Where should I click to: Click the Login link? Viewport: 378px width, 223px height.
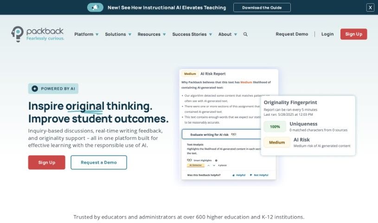327,34
